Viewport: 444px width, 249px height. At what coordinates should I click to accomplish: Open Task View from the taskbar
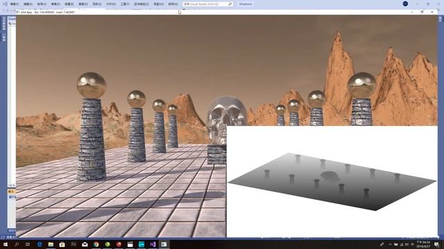pos(28,244)
